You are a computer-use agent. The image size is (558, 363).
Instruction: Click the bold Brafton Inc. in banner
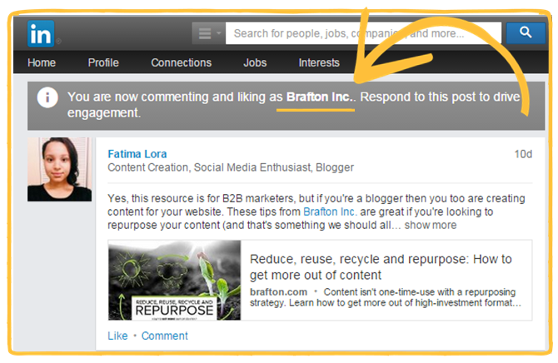pyautogui.click(x=319, y=97)
